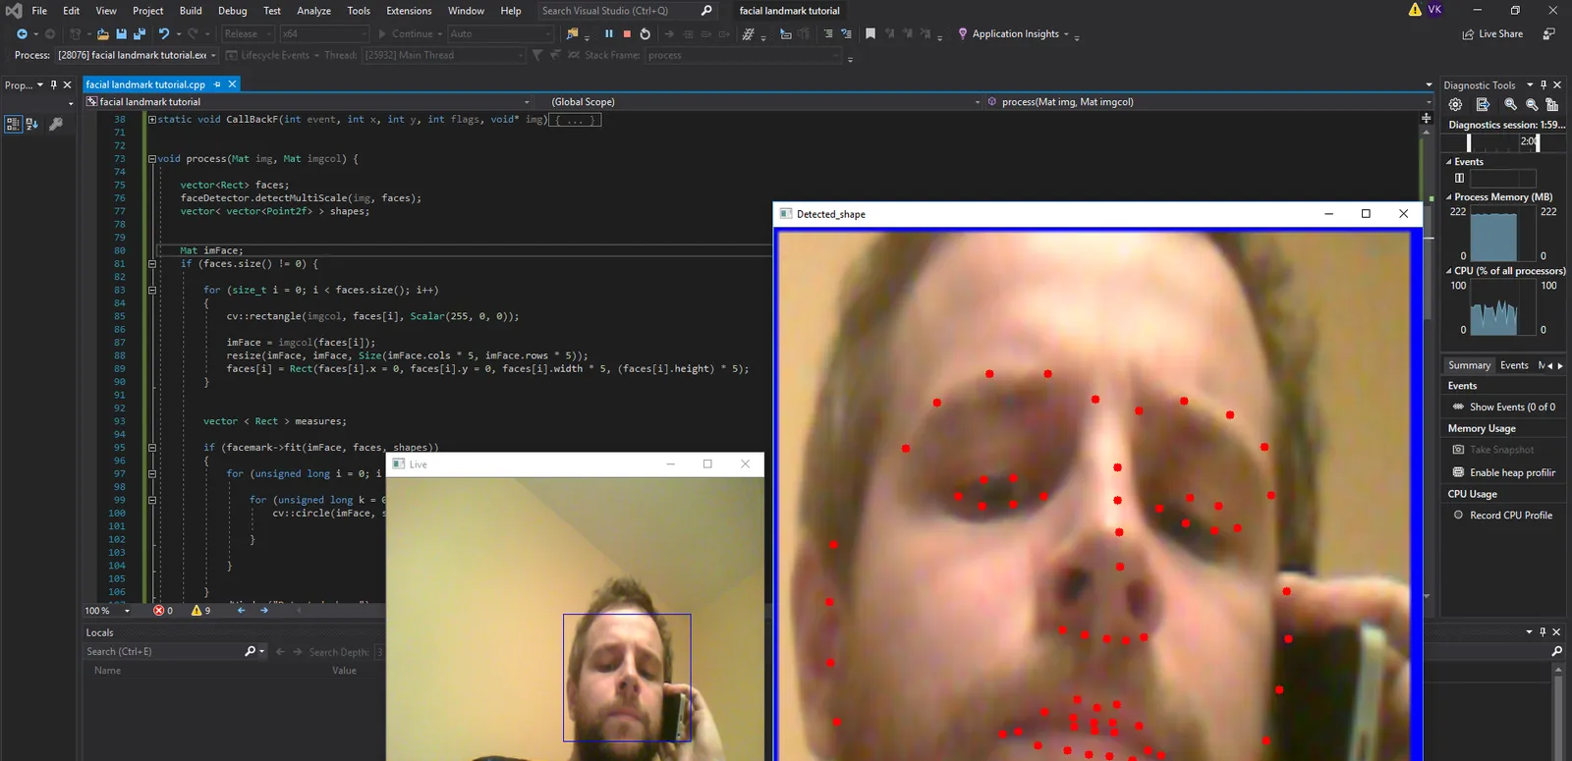Image resolution: width=1572 pixels, height=761 pixels.
Task: Click in the Search Visual Studio box
Action: click(627, 11)
